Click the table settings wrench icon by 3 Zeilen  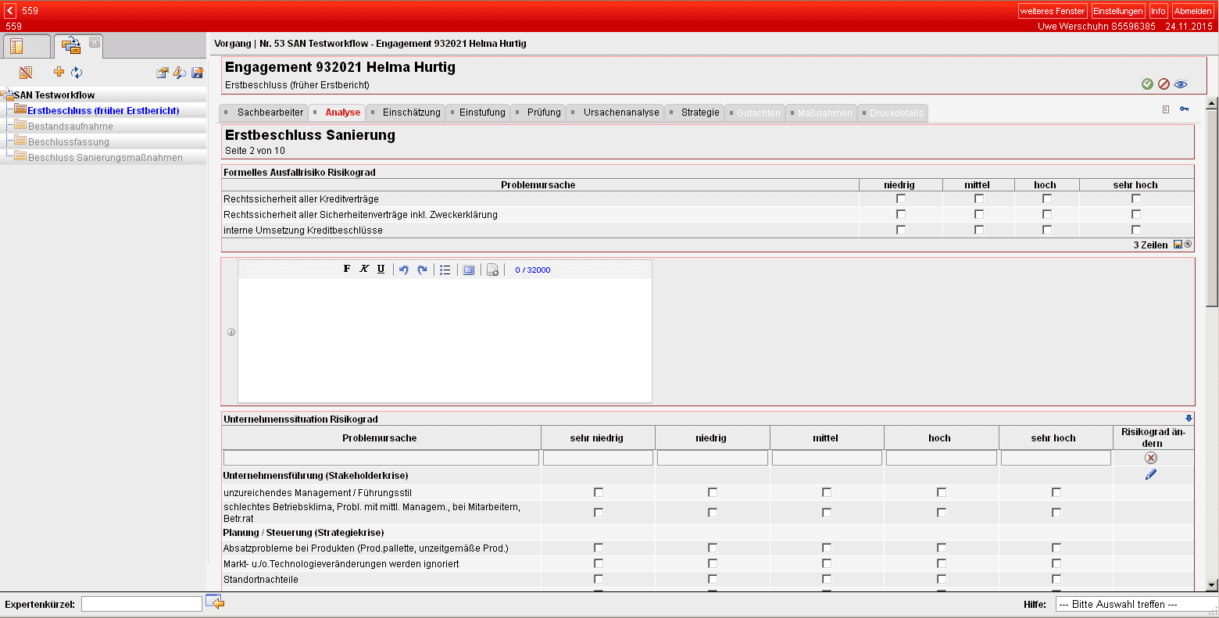click(1188, 245)
